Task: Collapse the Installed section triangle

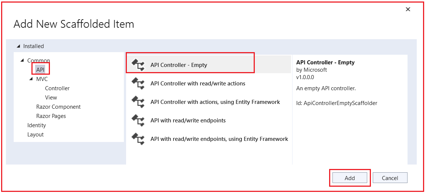Action: (18, 46)
